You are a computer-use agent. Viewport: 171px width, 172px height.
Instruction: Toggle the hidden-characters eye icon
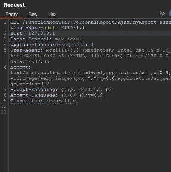162,13
